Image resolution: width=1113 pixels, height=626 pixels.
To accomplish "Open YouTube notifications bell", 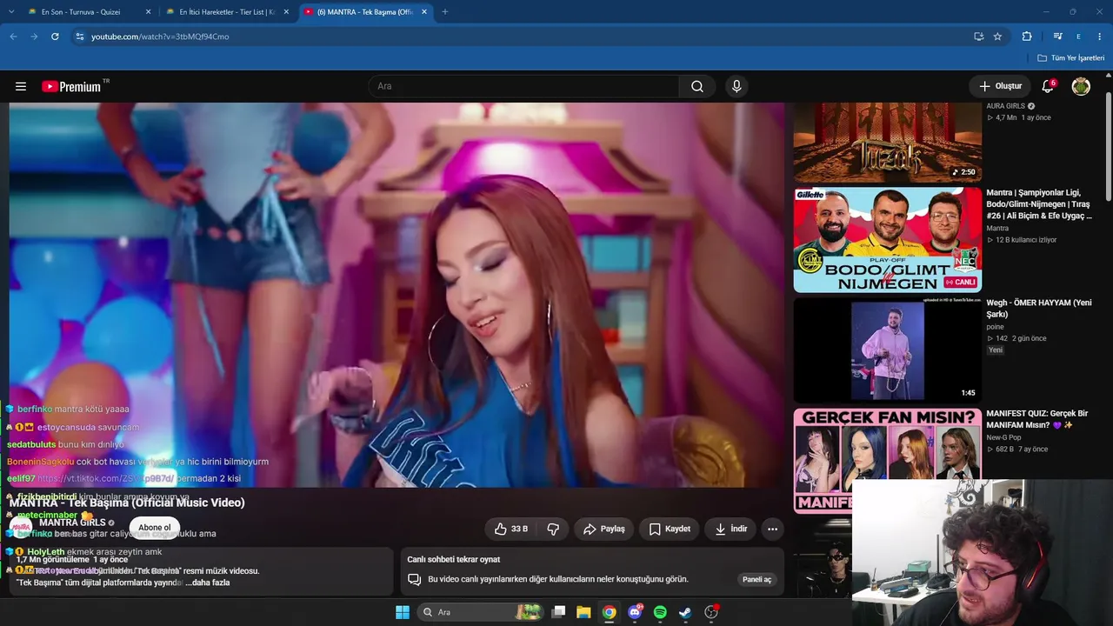I will coord(1048,86).
